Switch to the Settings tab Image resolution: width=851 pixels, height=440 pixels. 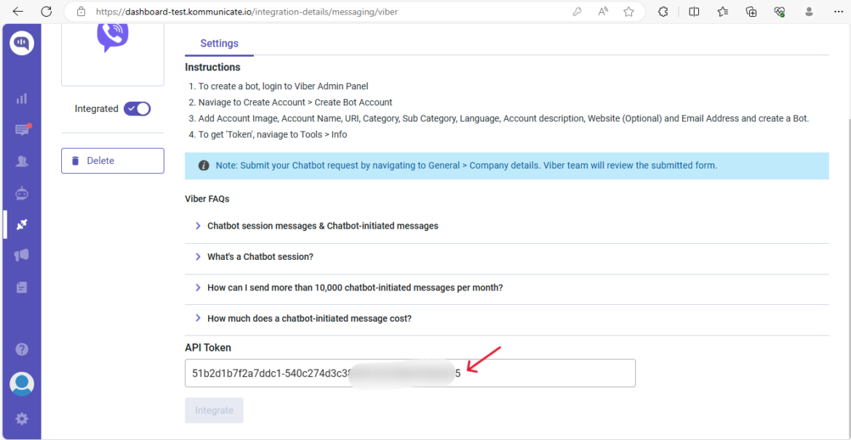219,44
